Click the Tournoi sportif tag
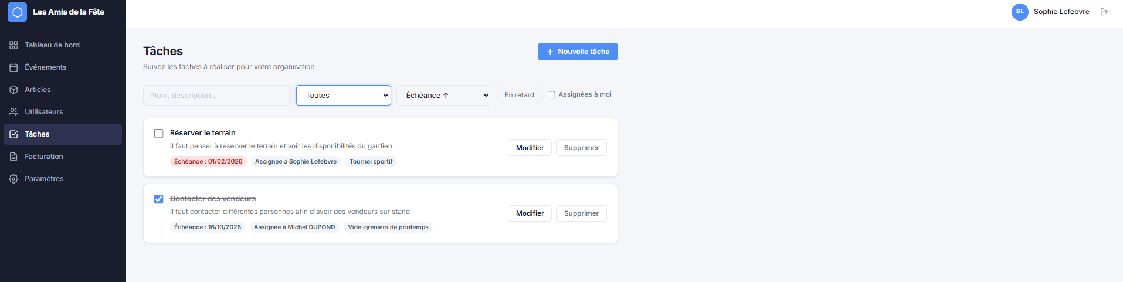 [x=371, y=162]
